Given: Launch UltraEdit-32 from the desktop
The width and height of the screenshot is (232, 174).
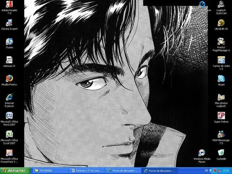Looking at the screenshot, I should (x=221, y=25).
